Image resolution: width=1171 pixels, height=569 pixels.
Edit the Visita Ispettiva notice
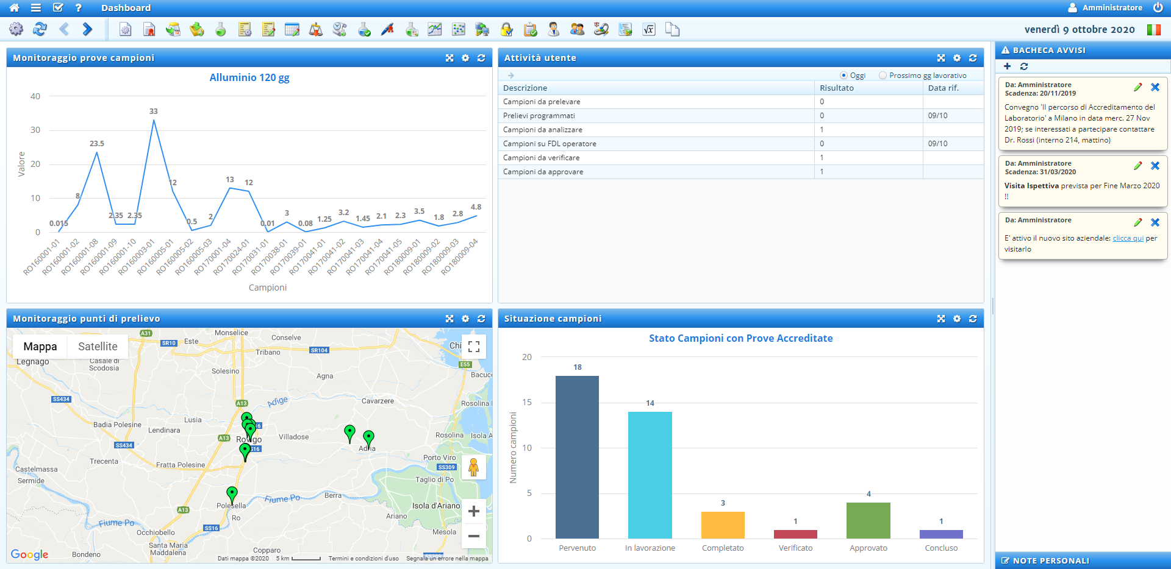[1137, 166]
